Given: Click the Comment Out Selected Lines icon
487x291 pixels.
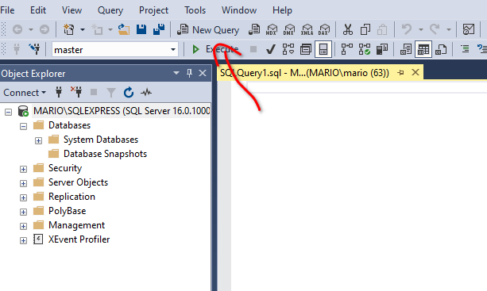Looking at the screenshot, I should click(x=465, y=49).
